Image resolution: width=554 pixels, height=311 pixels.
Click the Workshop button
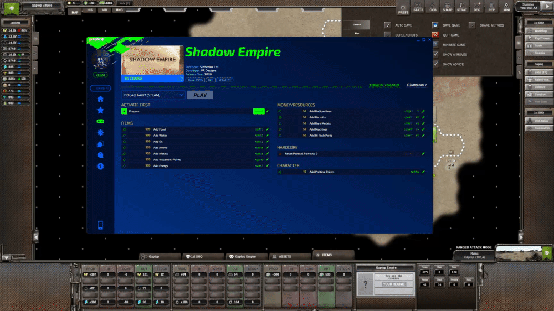pos(539,31)
